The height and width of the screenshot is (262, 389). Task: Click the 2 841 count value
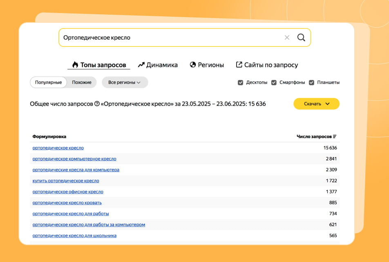(331, 159)
